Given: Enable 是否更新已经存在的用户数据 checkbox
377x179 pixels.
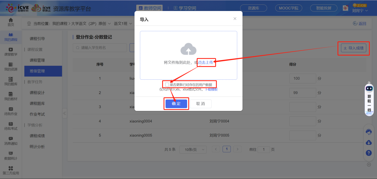Looking at the screenshot, I should tap(167, 84).
